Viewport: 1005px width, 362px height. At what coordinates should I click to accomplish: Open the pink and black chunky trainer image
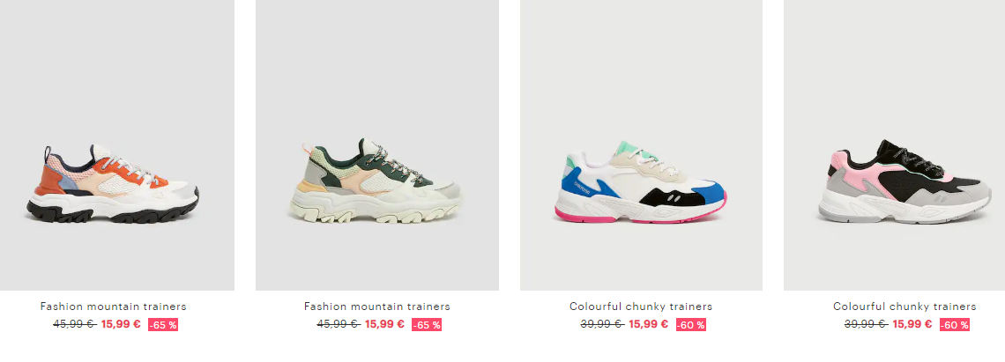click(894, 144)
